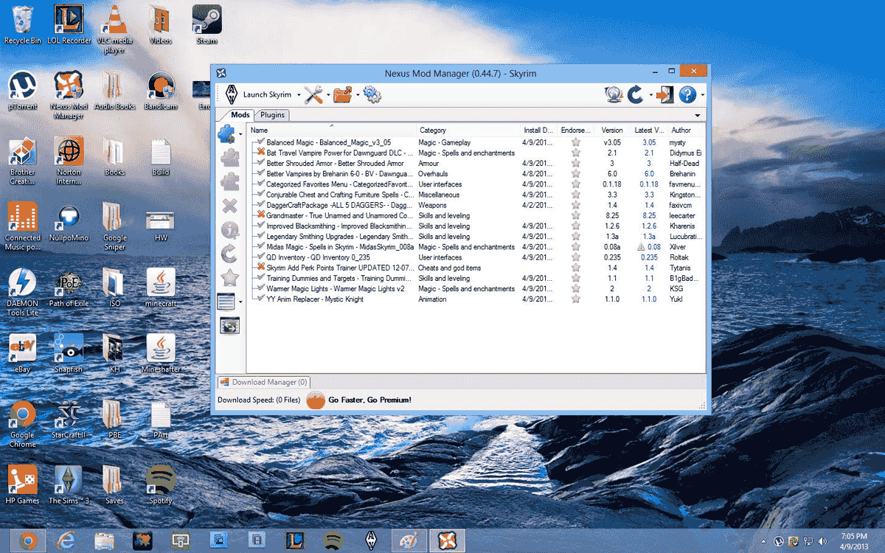
Task: Click the check for updates refresh icon
Action: click(635, 95)
